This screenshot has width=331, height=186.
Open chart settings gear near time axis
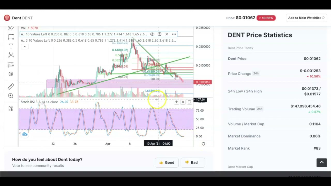pyautogui.click(x=203, y=144)
